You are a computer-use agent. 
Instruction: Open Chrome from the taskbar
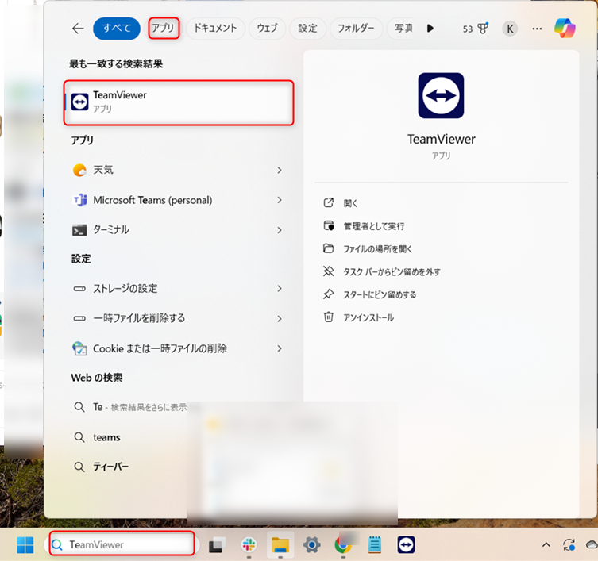click(343, 545)
